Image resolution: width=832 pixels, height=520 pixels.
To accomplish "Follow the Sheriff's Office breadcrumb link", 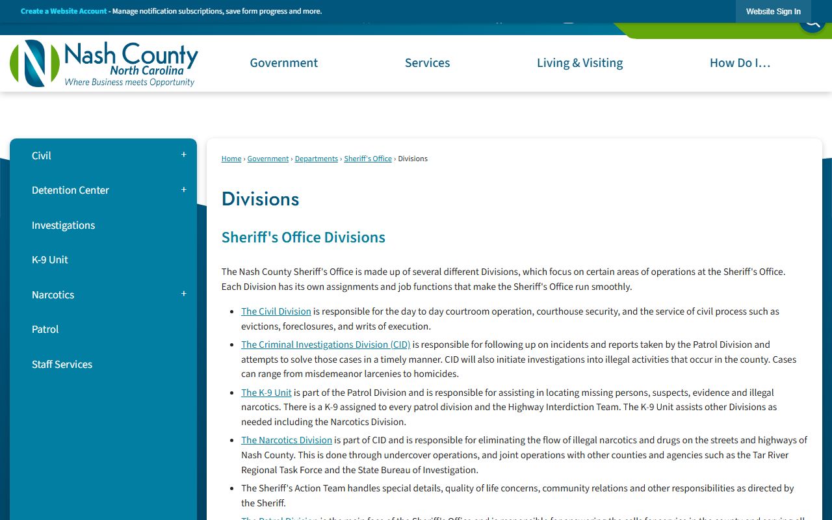I will pyautogui.click(x=368, y=159).
